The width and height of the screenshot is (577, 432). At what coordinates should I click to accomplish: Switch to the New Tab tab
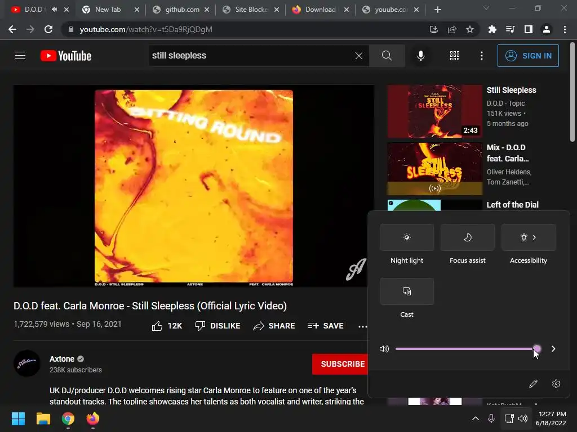(106, 10)
